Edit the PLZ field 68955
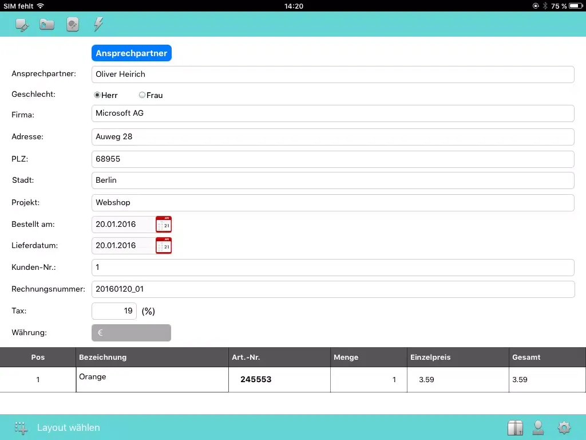This screenshot has height=440, width=586. [332, 159]
